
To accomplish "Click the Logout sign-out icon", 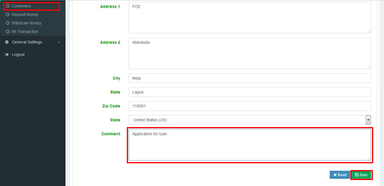I will [x=7, y=55].
